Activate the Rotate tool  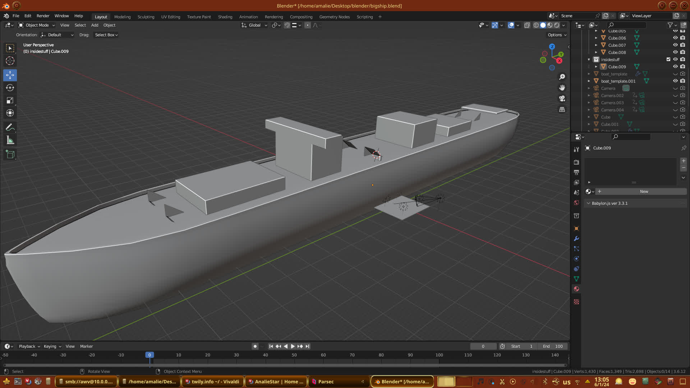pyautogui.click(x=10, y=88)
